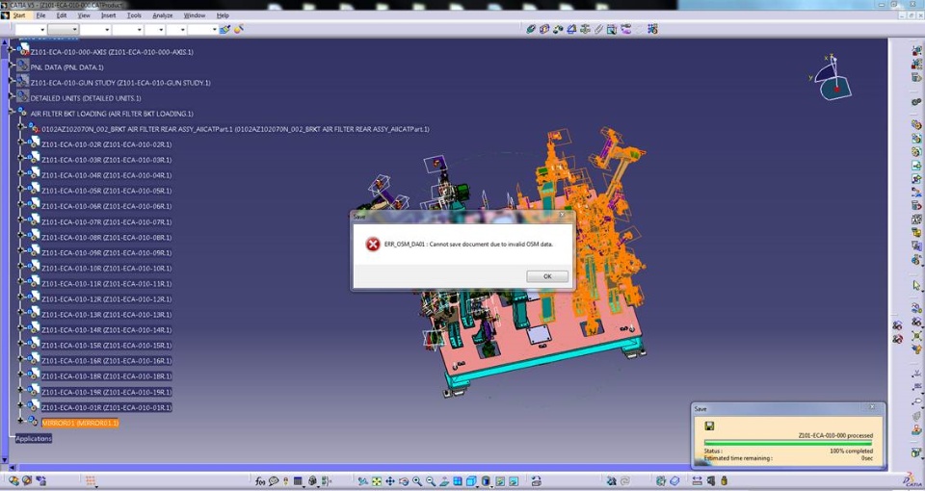925x491 pixels.
Task: Select Z101-ECA-010-07R tree item
Action: click(x=107, y=222)
